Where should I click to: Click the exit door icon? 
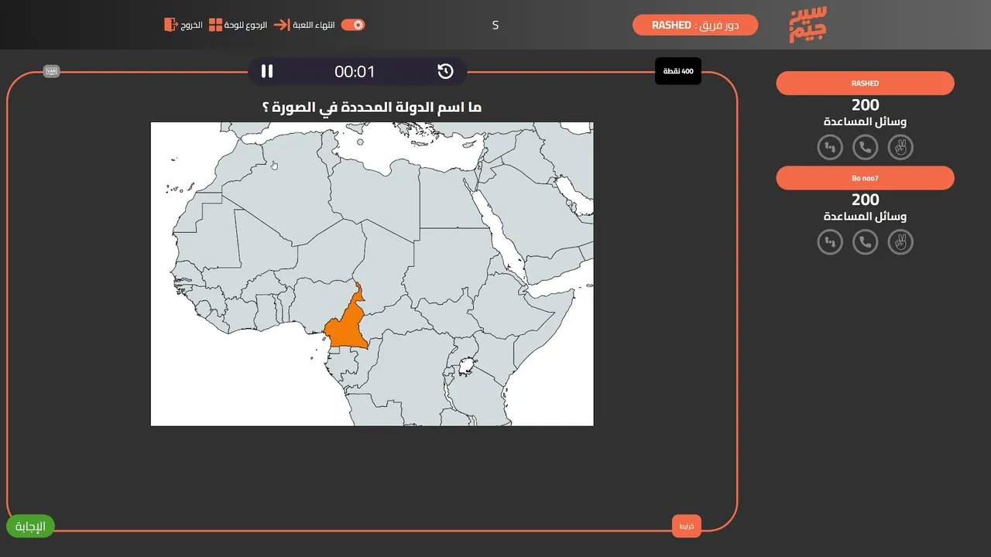[x=170, y=25]
